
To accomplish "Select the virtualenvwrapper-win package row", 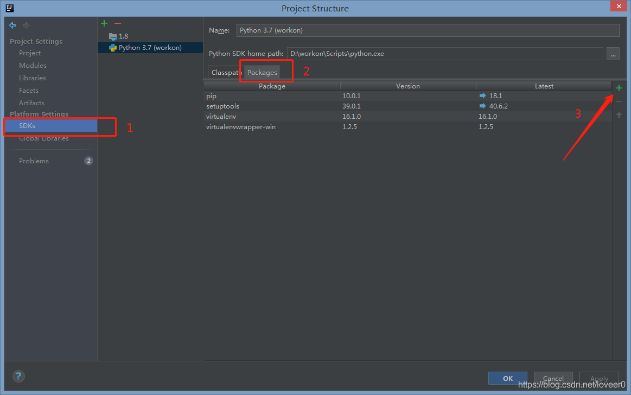I will click(x=407, y=127).
